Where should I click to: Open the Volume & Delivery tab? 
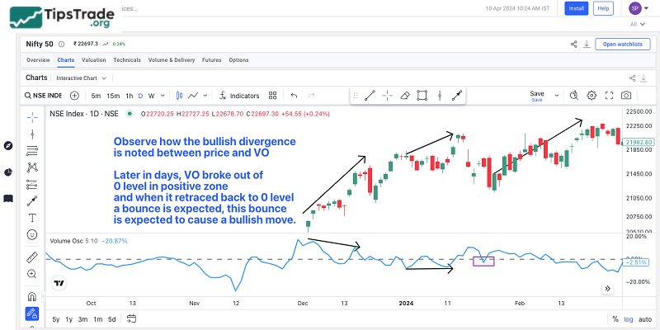coord(171,60)
